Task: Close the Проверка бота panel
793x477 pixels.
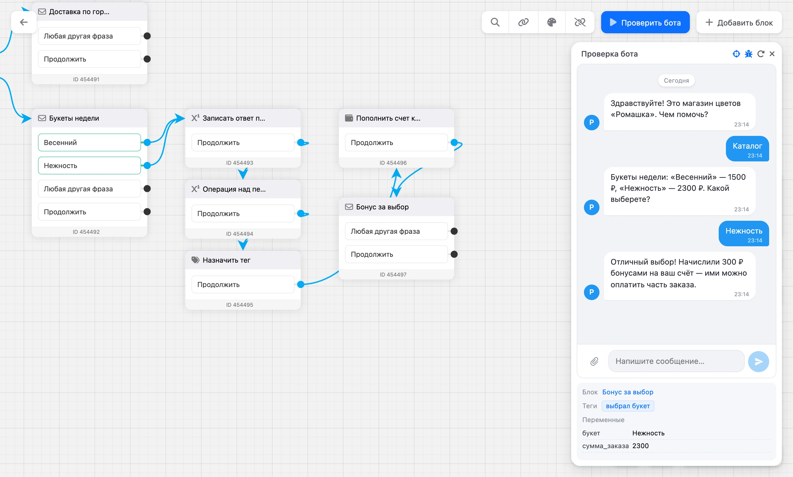Action: [x=772, y=54]
